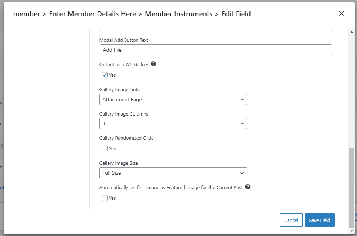Open Gallery Image Size dropdown
The height and width of the screenshot is (236, 357).
pos(173,173)
